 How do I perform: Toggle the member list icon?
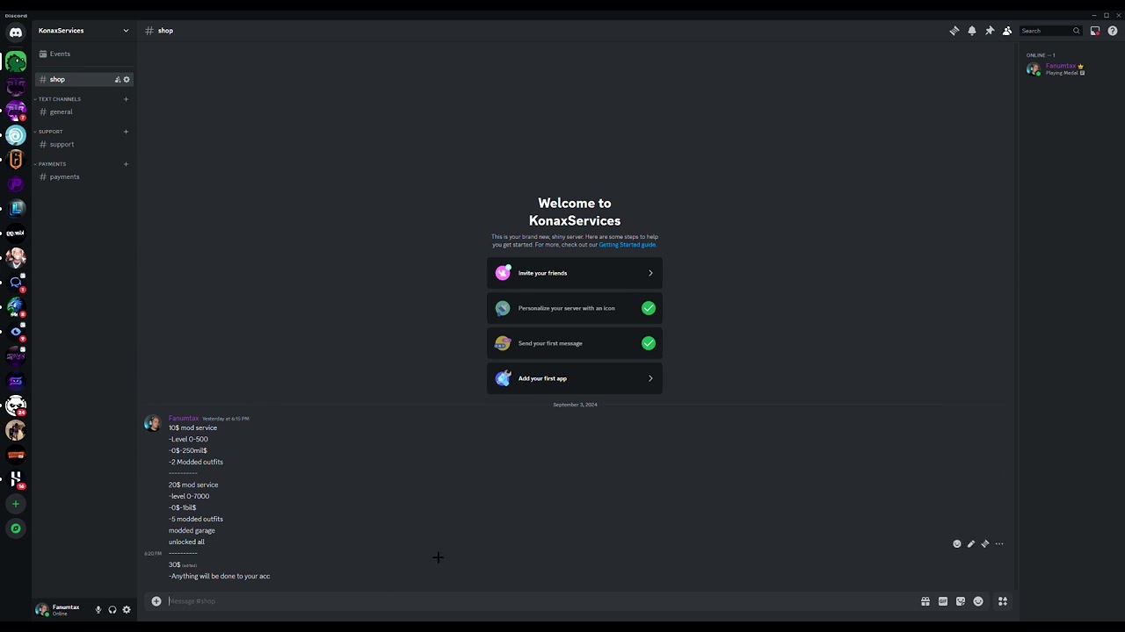coord(1007,31)
